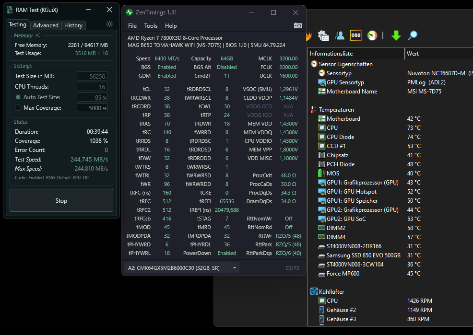
Task: Toggle the OSD icon in HWiNFO toolbar
Action: point(355,35)
